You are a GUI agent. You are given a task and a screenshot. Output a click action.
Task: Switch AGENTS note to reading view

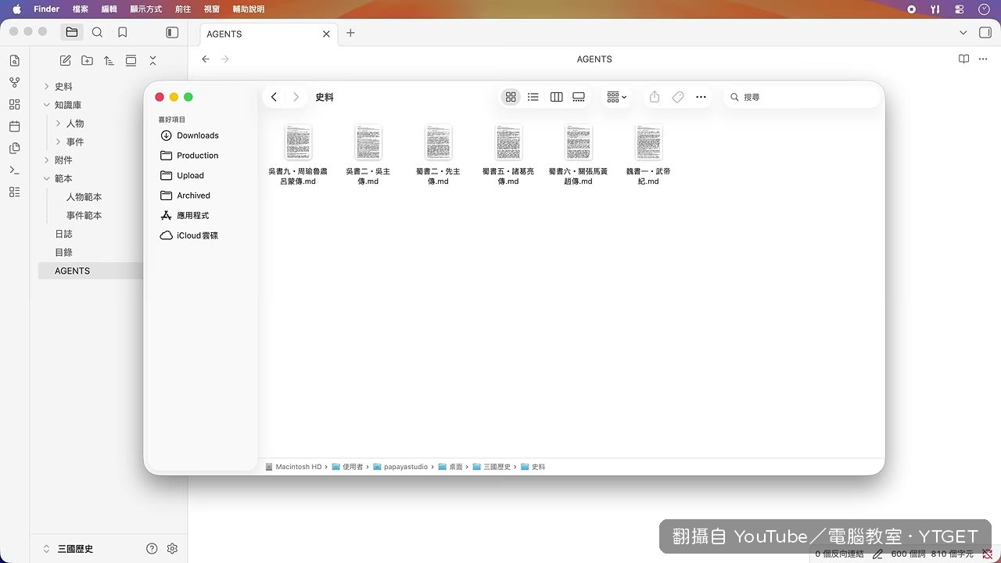click(x=963, y=59)
